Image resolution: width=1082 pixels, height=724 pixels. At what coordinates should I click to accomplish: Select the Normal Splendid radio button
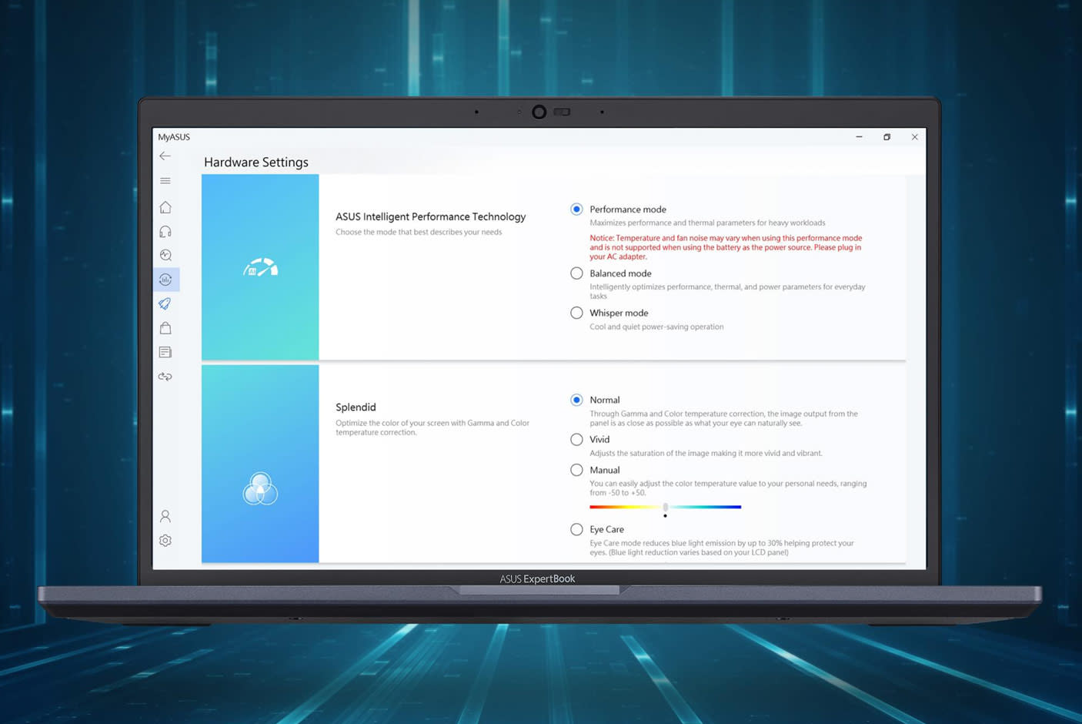click(x=576, y=400)
